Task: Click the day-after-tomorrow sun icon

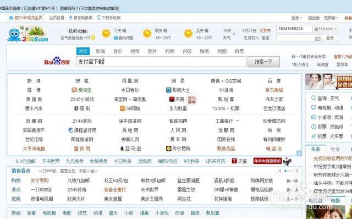Action: tap(188, 34)
